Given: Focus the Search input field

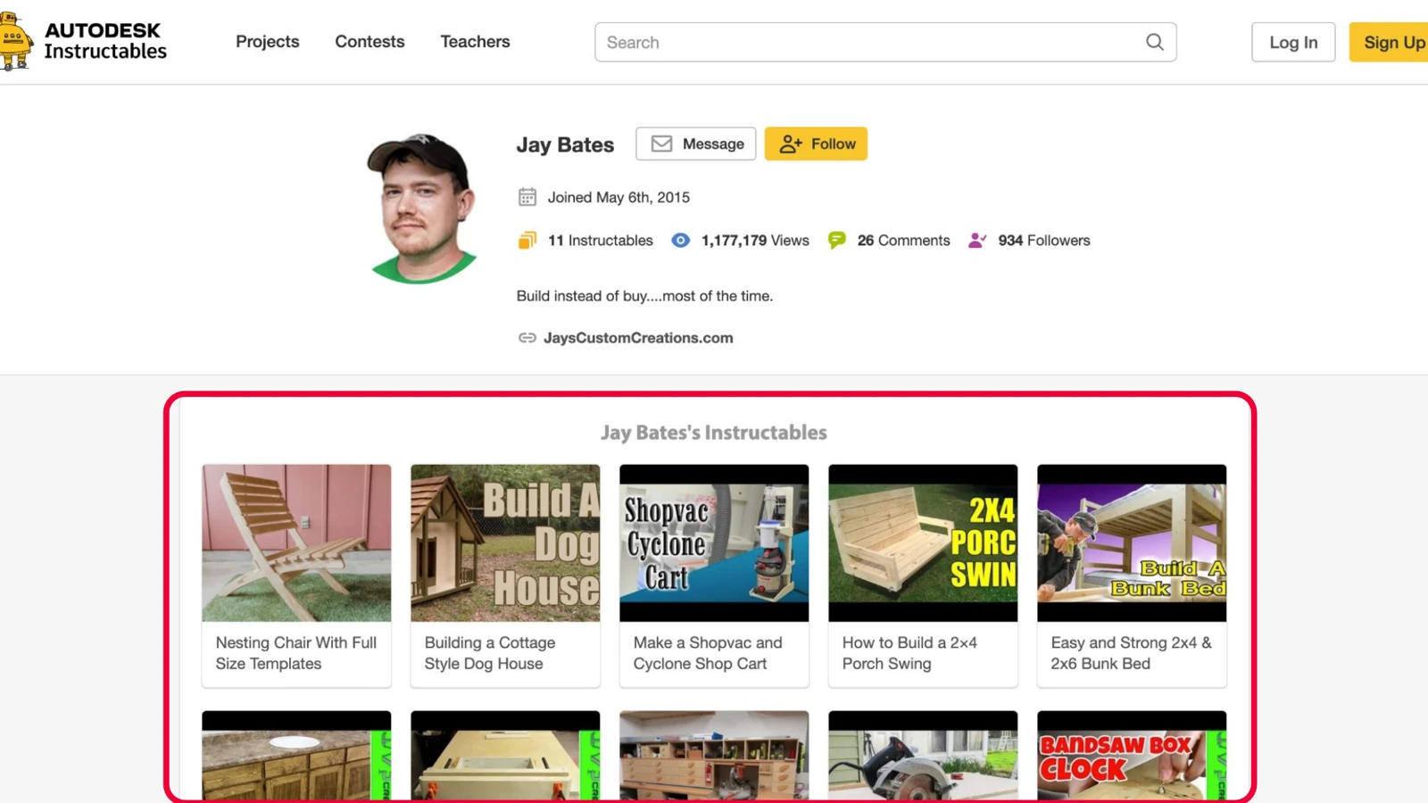Looking at the screenshot, I should pyautogui.click(x=885, y=42).
